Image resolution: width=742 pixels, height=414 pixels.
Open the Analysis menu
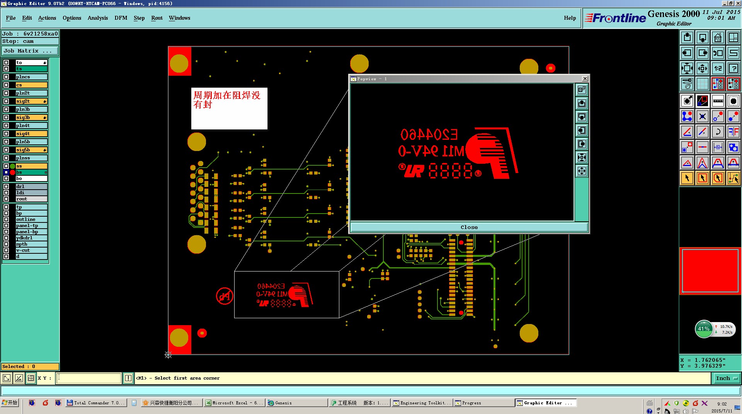coord(98,18)
